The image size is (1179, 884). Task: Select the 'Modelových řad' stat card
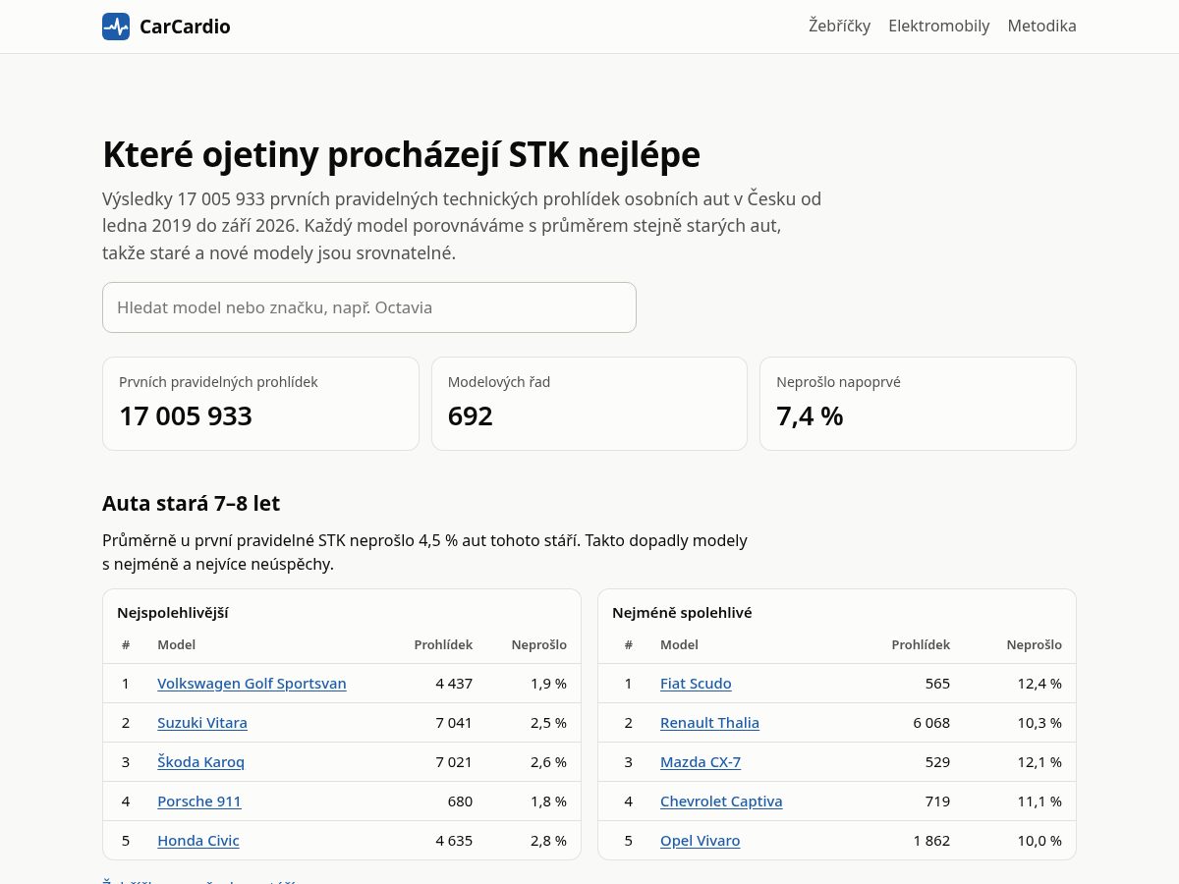589,404
